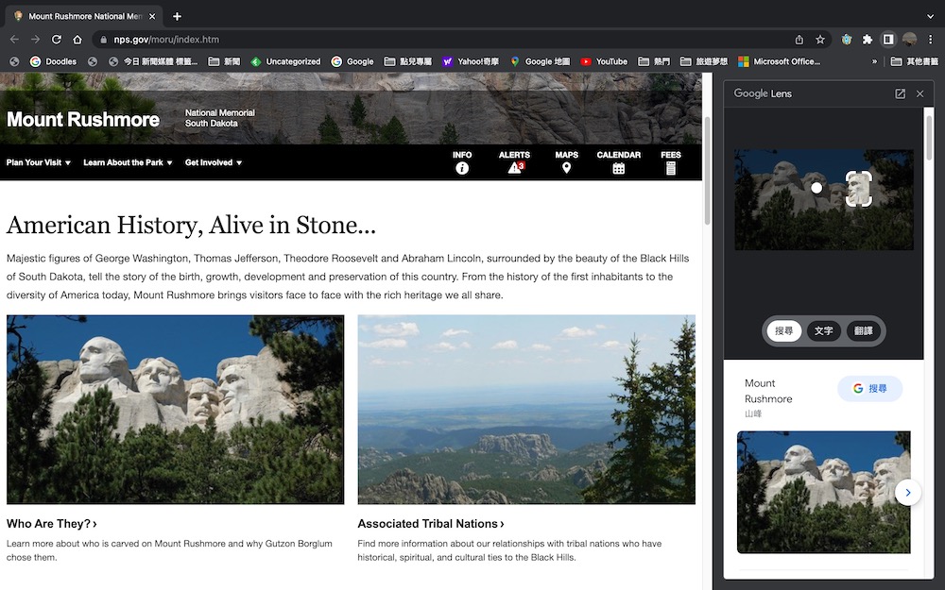The height and width of the screenshot is (590, 945).
Task: Click the browser forward arrow
Action: tap(36, 39)
